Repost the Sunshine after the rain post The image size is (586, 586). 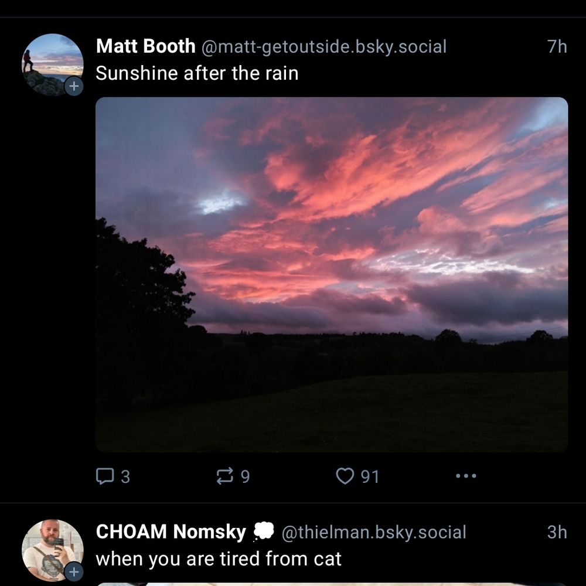click(224, 476)
